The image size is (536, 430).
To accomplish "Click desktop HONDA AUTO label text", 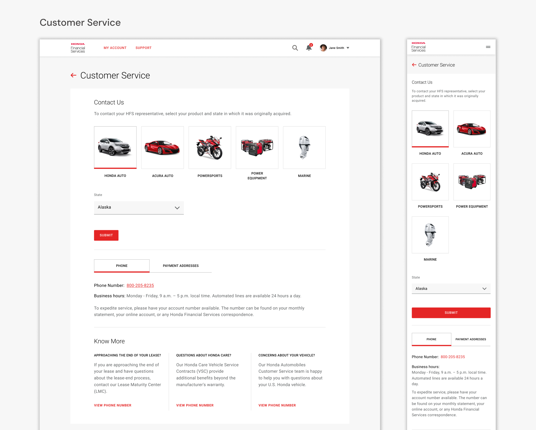I will coord(115,176).
